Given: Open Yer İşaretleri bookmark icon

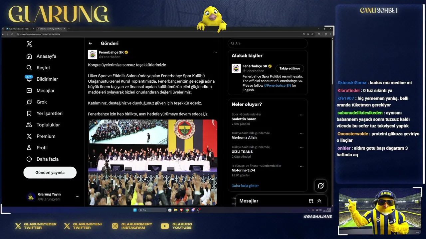Looking at the screenshot, I should tap(29, 114).
